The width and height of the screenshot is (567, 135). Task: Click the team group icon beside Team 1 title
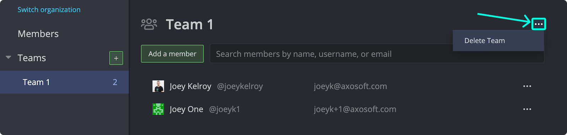coord(149,24)
